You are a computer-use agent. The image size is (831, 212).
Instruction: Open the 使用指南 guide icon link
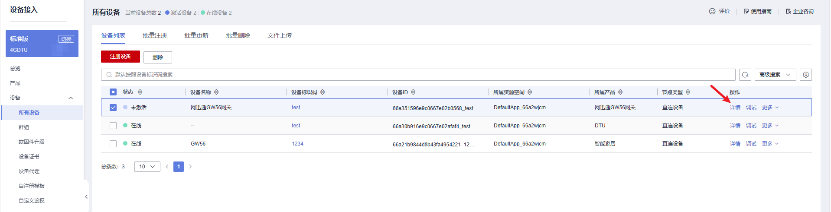pyautogui.click(x=746, y=11)
